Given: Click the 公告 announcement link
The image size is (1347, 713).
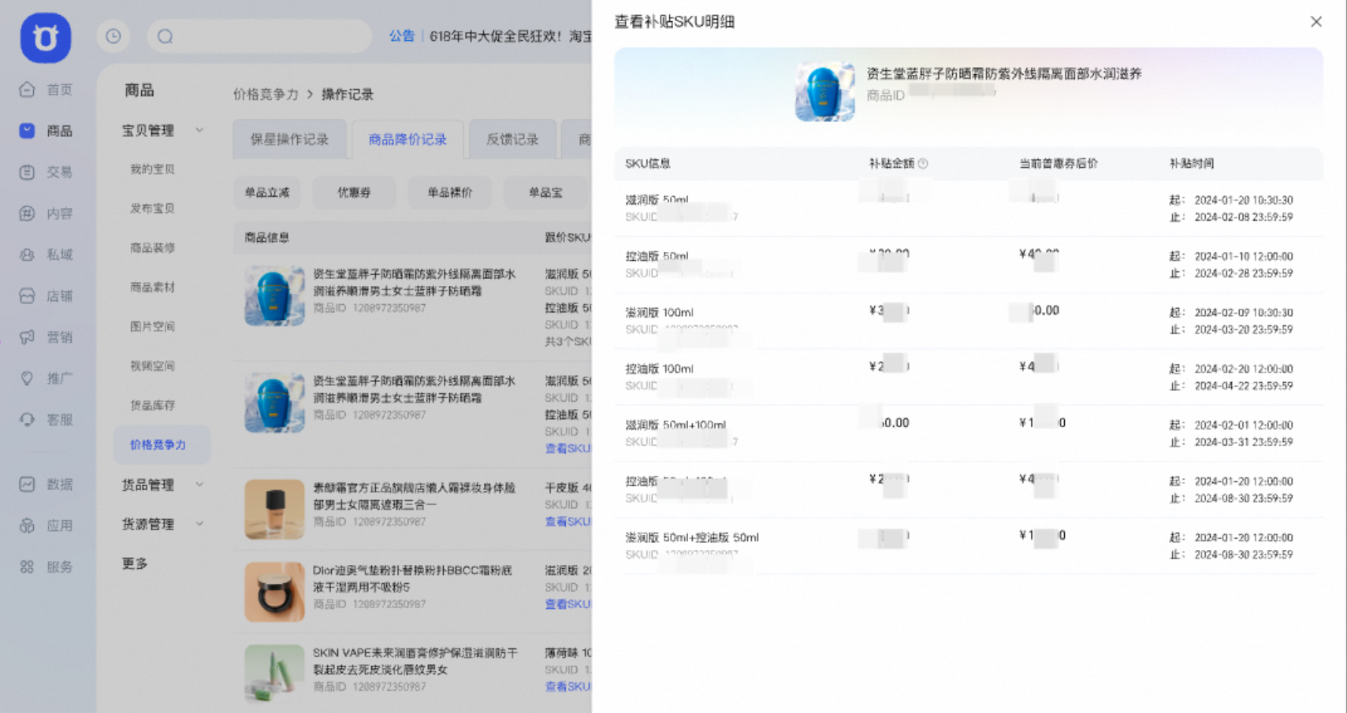Looking at the screenshot, I should pyautogui.click(x=402, y=36).
